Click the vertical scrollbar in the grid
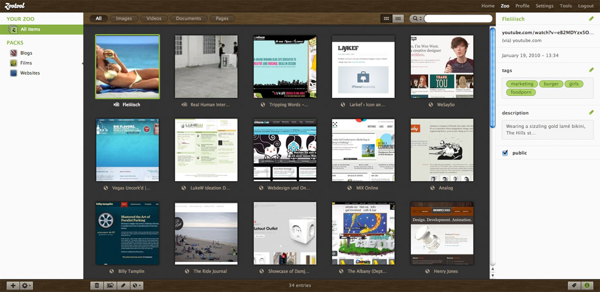This screenshot has height=292, width=600. click(x=492, y=76)
